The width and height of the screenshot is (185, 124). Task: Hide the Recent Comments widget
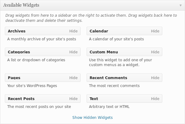(x=155, y=78)
